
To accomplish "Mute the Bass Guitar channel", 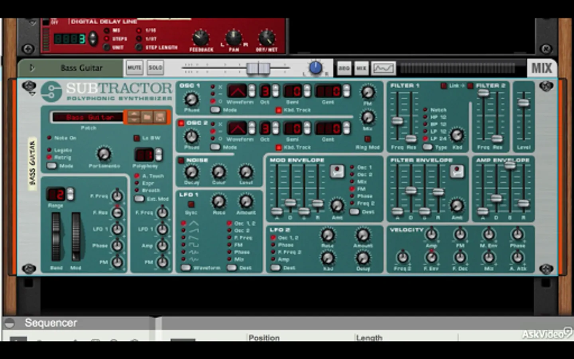I will pos(134,68).
